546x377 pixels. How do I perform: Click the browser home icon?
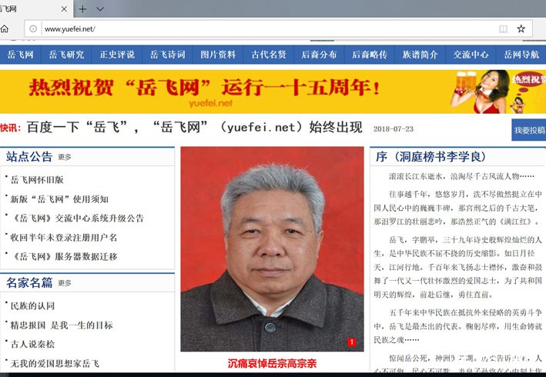(x=4, y=29)
